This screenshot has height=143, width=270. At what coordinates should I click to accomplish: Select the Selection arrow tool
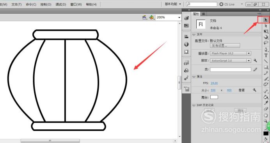tap(266, 20)
